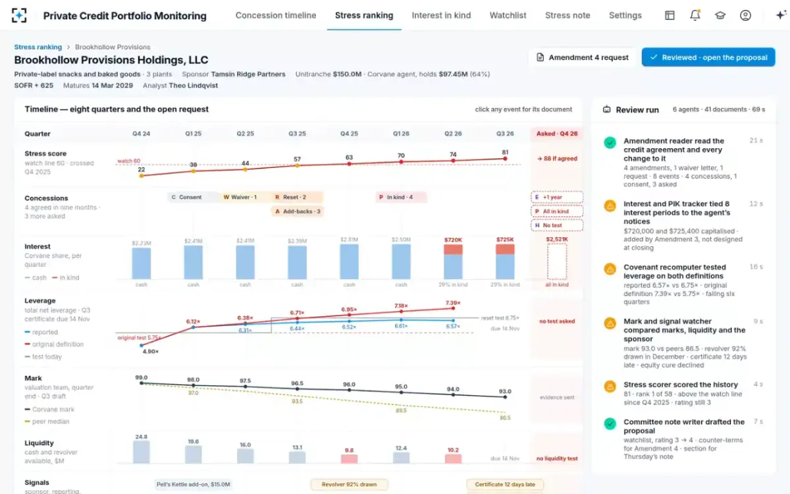Click the 86.5 peer median value
The height and width of the screenshot is (494, 790).
coord(505,418)
